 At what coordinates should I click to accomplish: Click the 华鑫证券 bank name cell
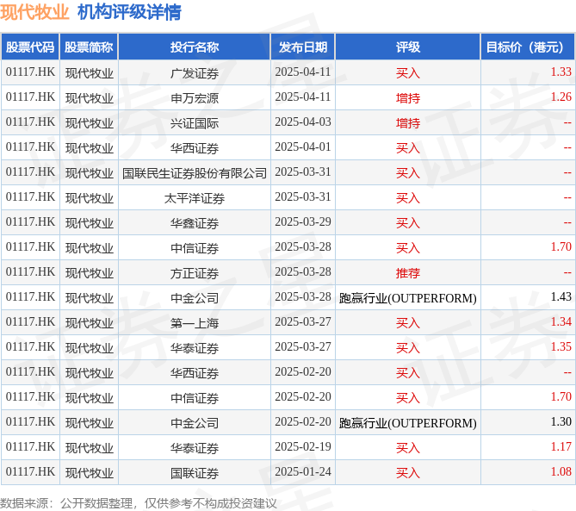click(x=195, y=223)
